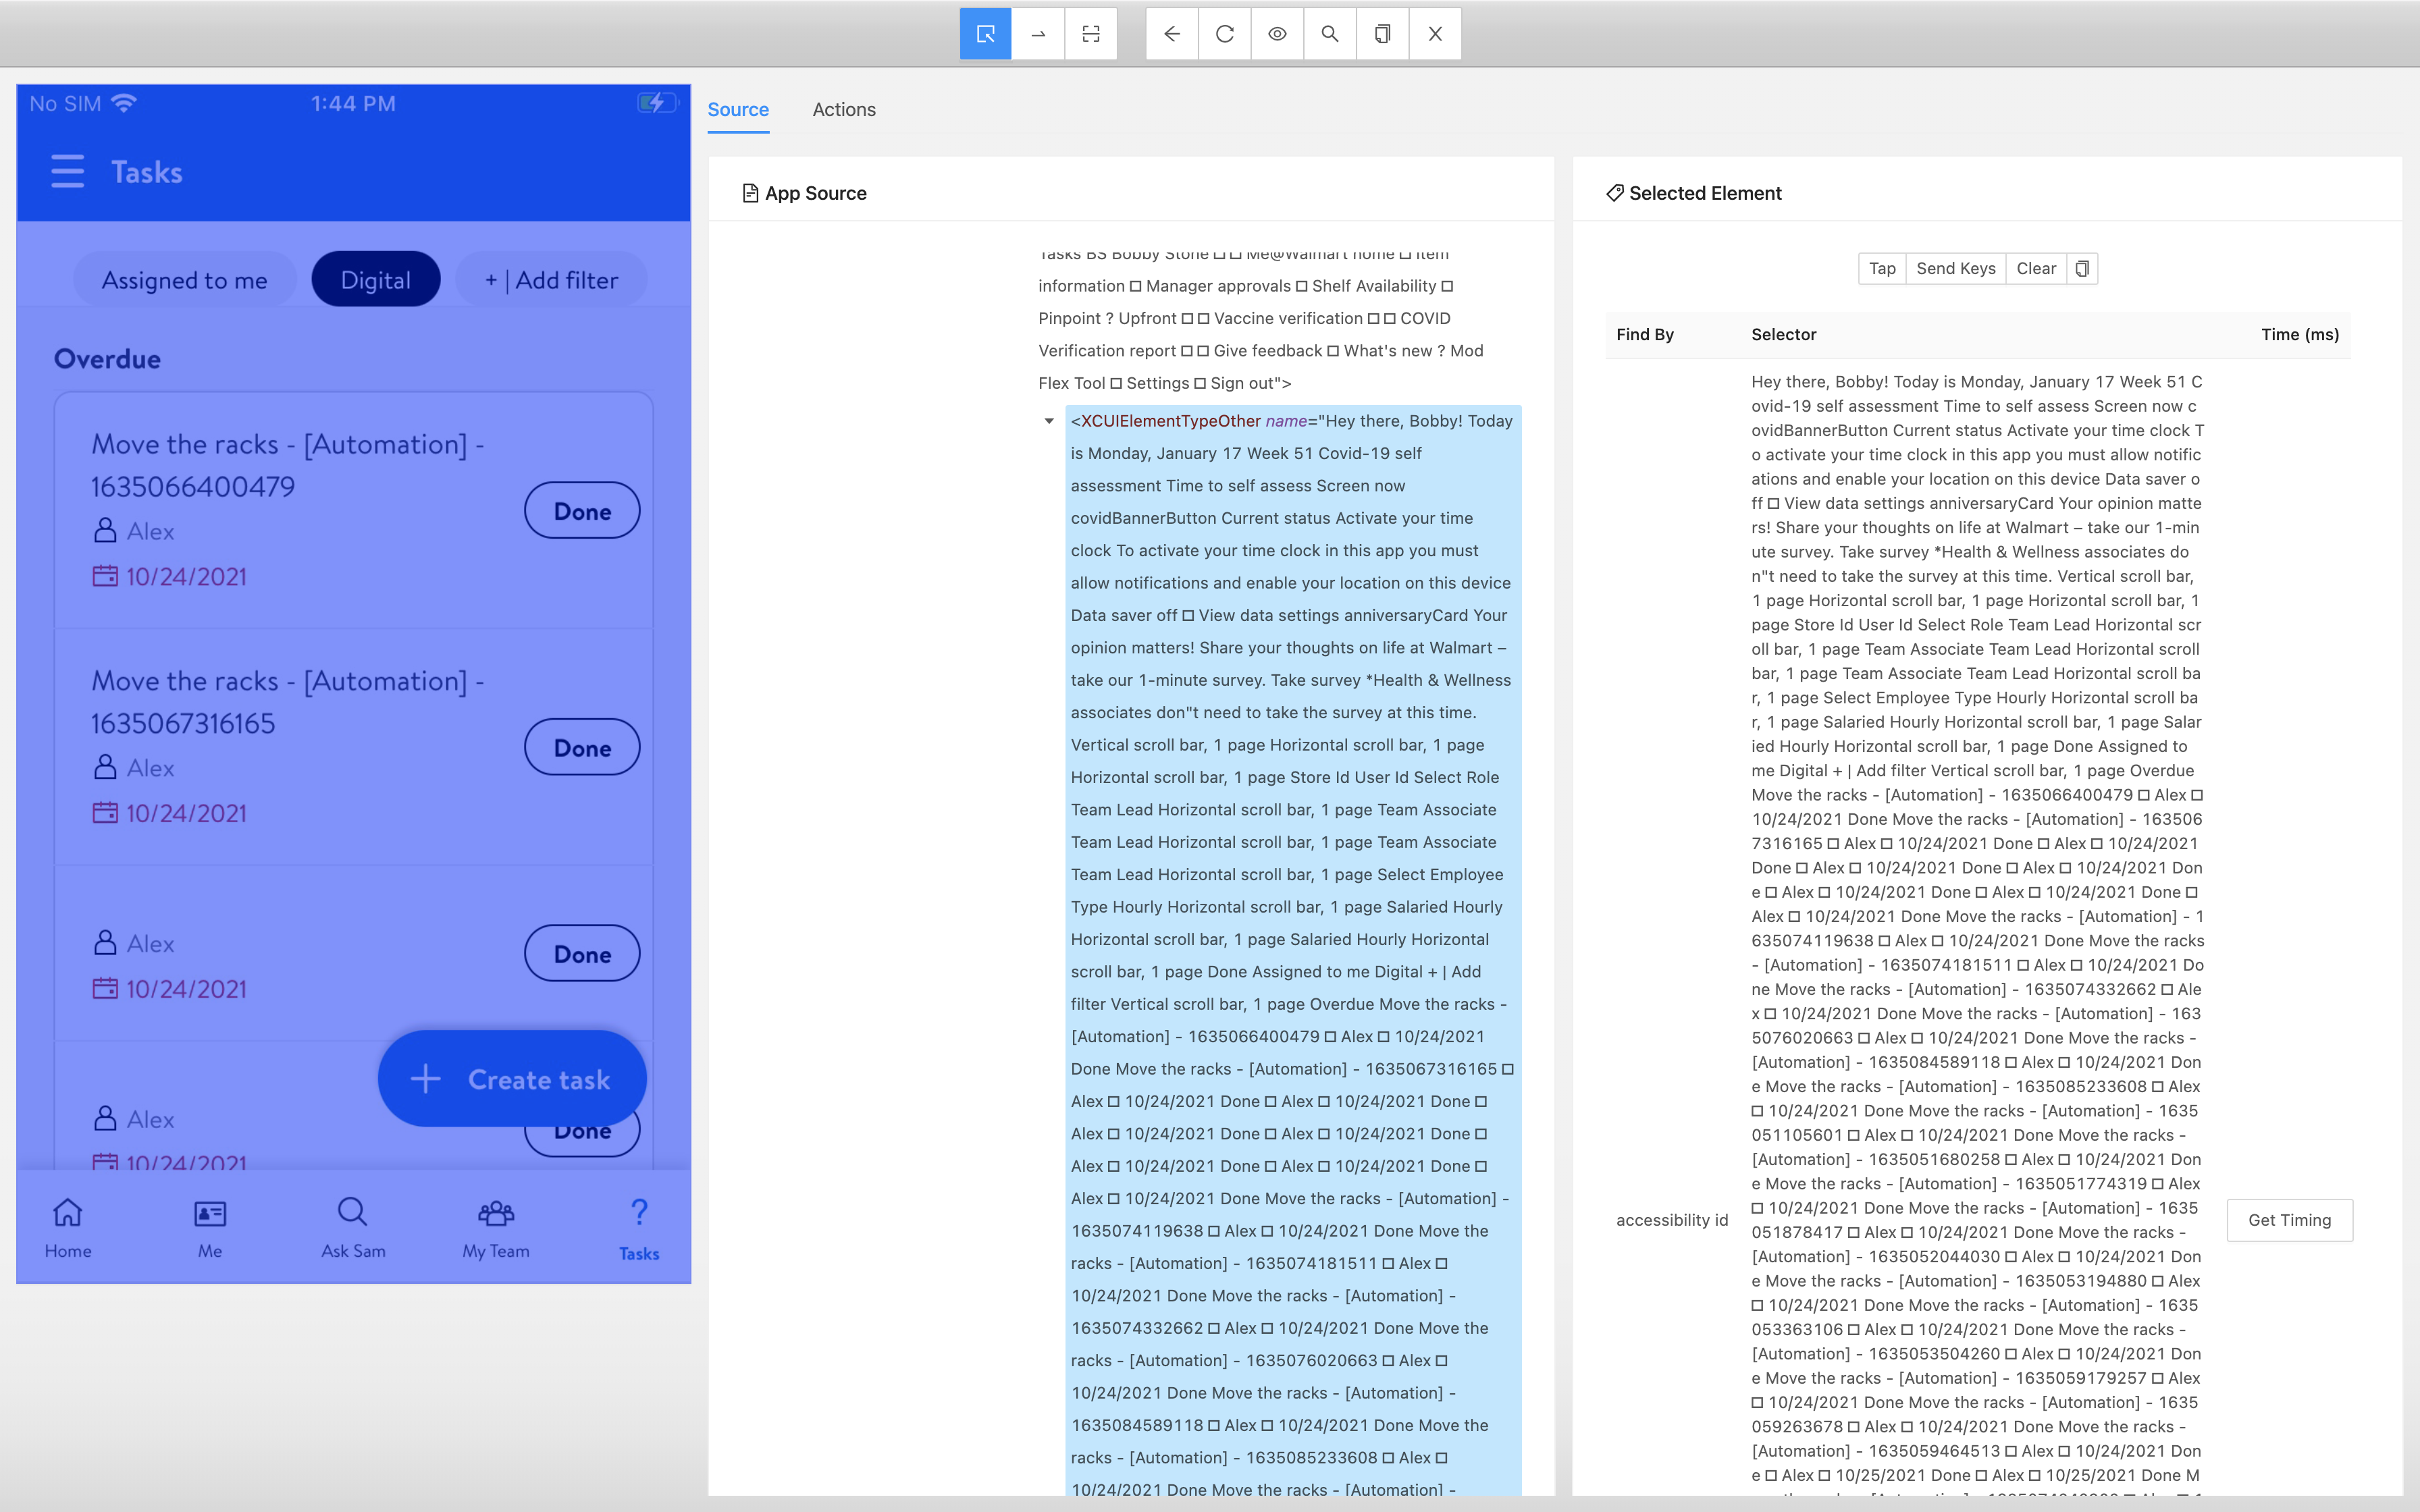Toggle the Digital filter chip

(375, 280)
